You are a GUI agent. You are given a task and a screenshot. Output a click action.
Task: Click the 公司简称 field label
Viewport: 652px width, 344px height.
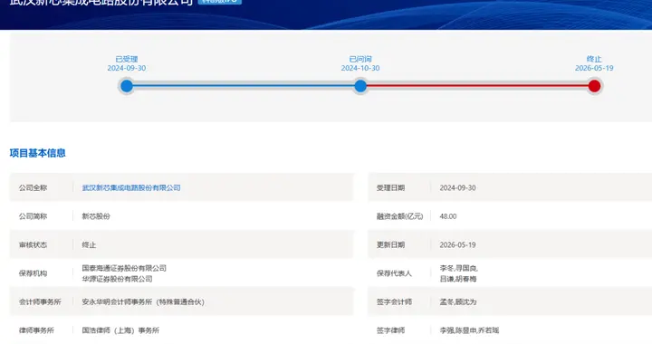point(33,216)
